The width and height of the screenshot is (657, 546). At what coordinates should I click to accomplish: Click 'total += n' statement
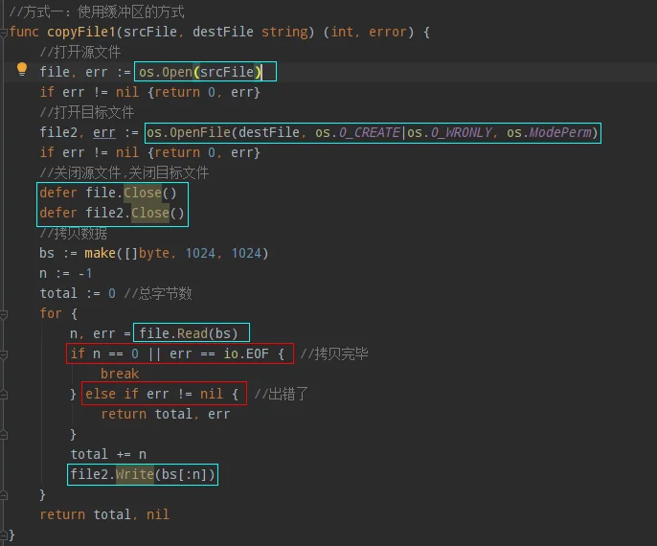(108, 454)
